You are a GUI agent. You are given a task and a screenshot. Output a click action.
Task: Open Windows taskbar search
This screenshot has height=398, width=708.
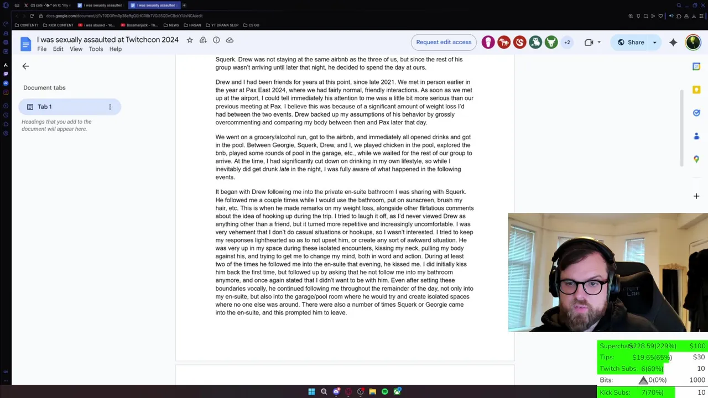[324, 392]
